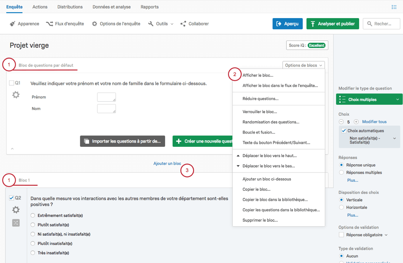Screen dimensions: 403x263
Task: Decrease choices with the minus icon
Action: [x=341, y=122]
